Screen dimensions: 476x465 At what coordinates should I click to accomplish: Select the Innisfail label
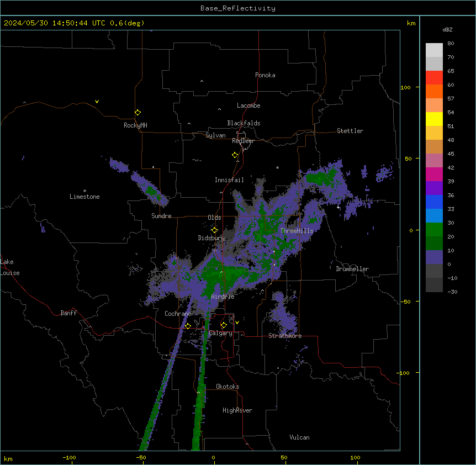(229, 180)
